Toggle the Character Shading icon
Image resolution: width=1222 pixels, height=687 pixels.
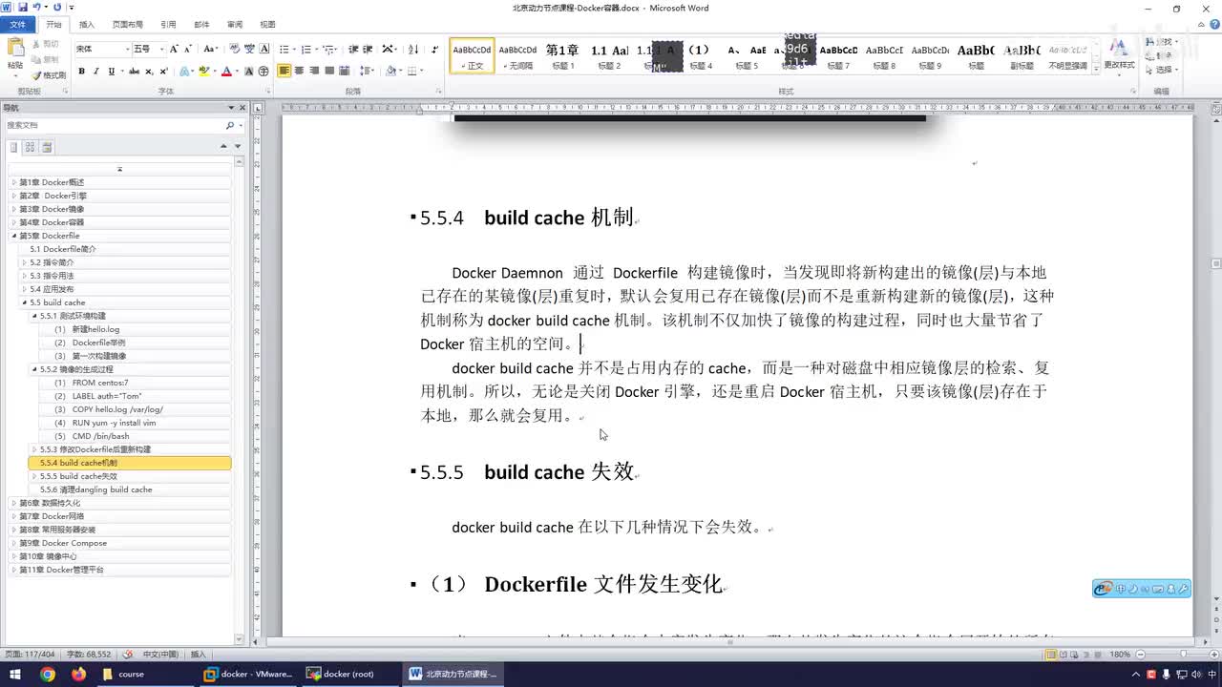click(x=249, y=72)
